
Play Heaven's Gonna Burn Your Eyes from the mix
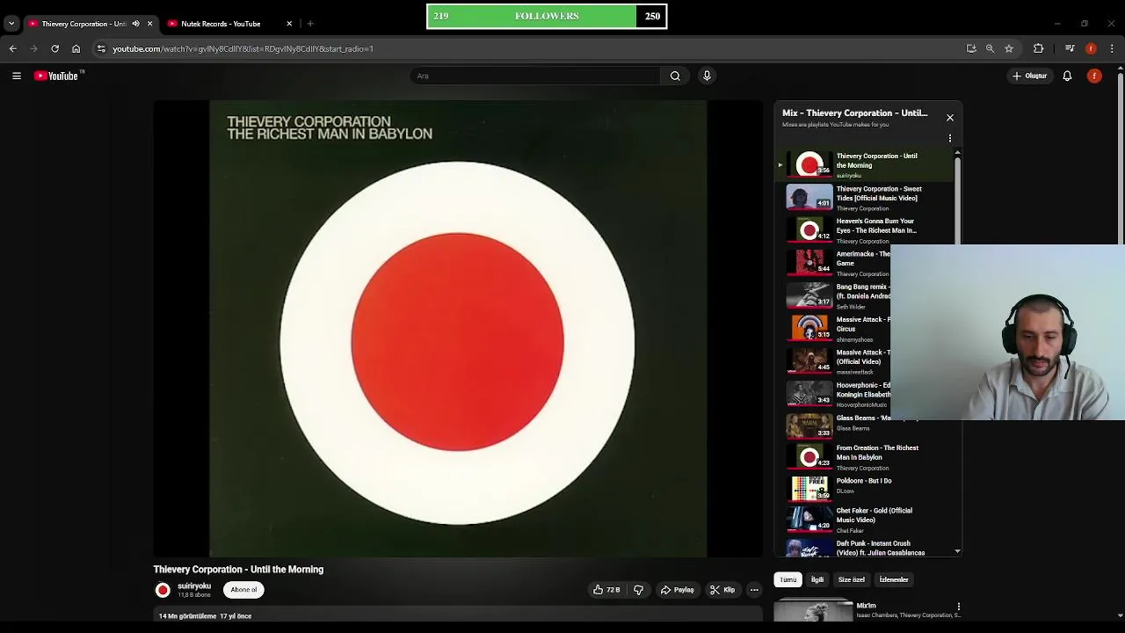[866, 230]
